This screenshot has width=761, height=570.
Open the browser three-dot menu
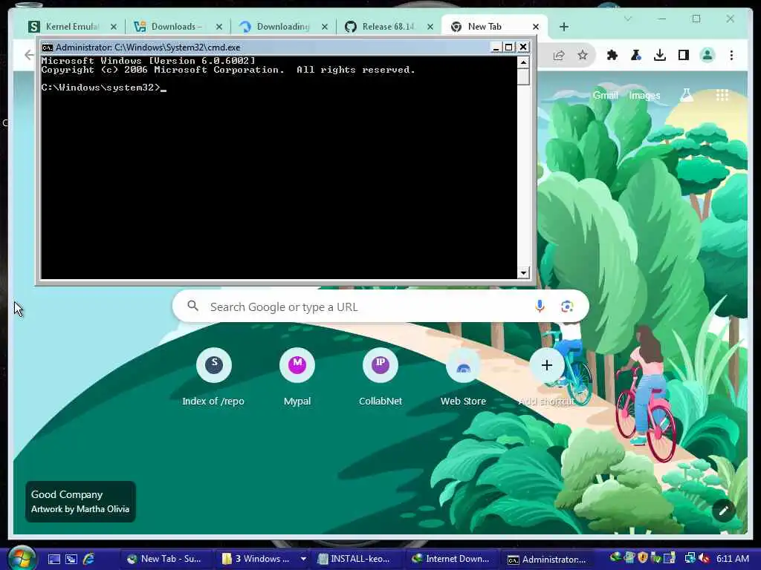[731, 55]
